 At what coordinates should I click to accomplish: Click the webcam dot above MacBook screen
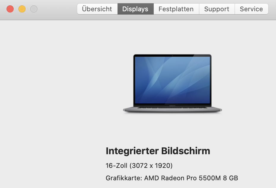click(172, 55)
